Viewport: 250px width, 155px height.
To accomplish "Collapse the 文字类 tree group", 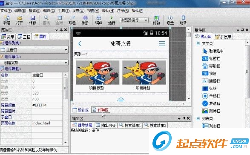I will coord(198,43).
